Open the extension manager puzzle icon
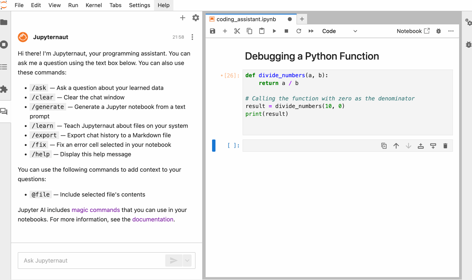This screenshot has height=280, width=472. tap(4, 89)
